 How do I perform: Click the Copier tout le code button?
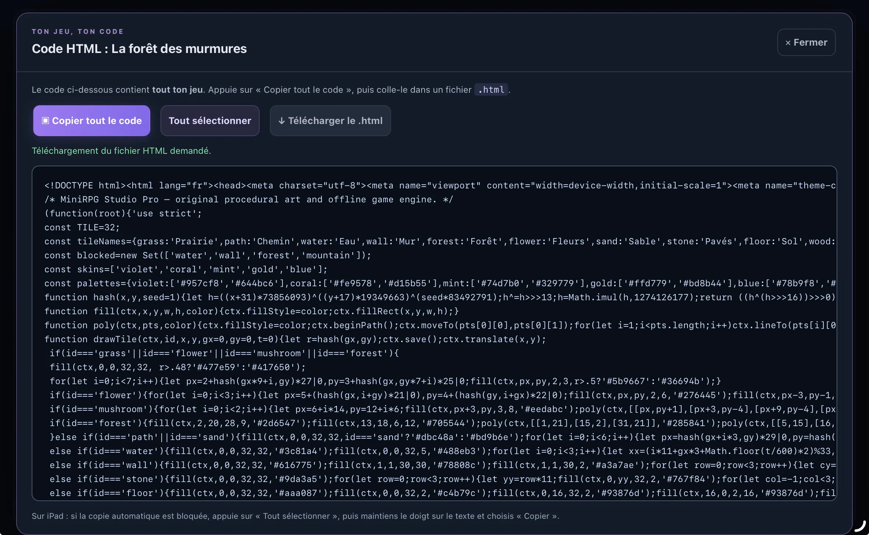(92, 121)
